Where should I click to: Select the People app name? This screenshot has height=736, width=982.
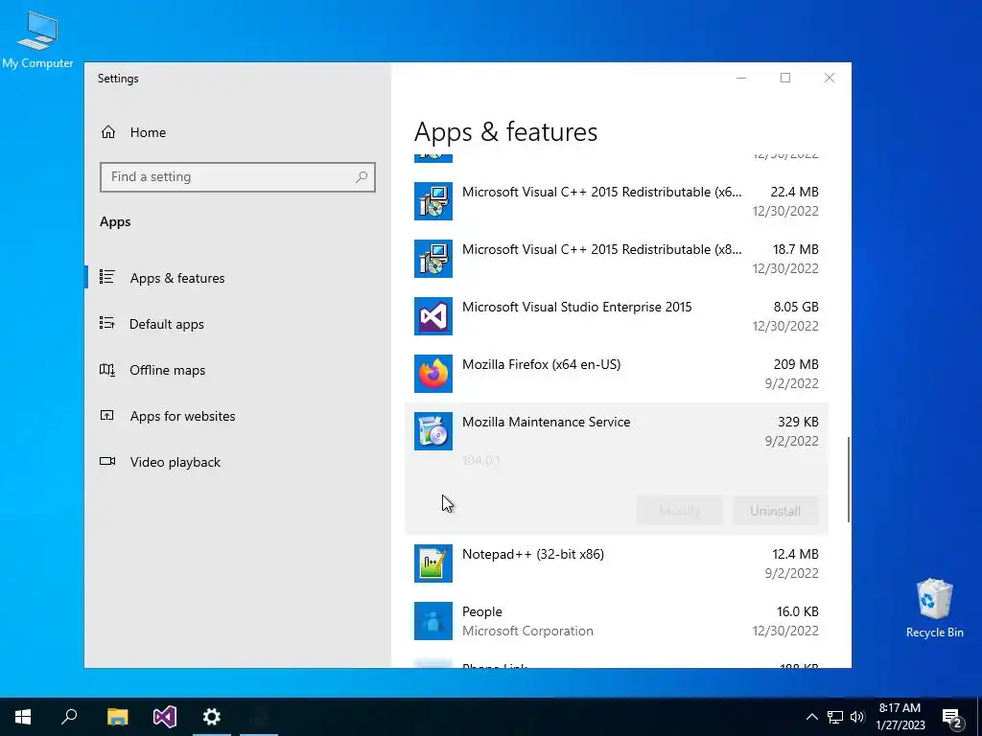(482, 611)
